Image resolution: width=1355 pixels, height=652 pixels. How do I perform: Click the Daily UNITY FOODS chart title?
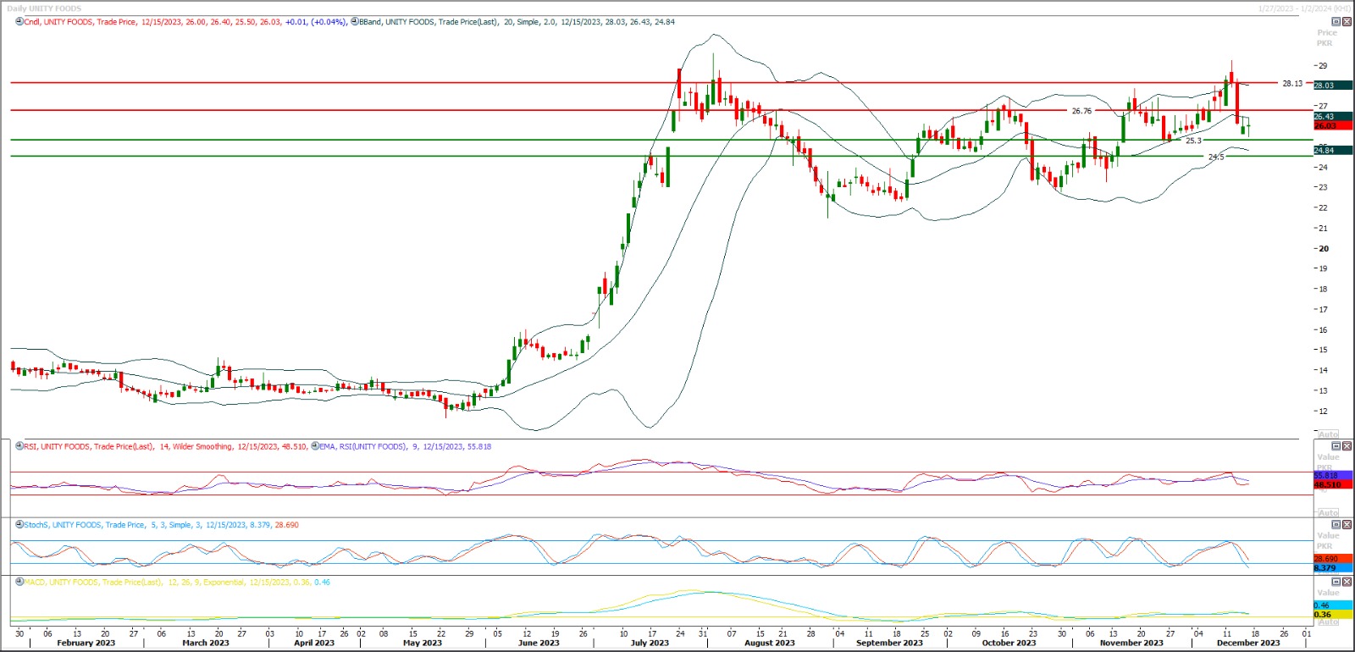[44, 8]
